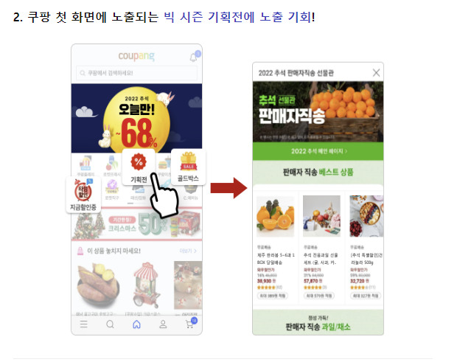
Task: Open the 2022 추석 메인 페이지 green link
Action: click(x=318, y=151)
